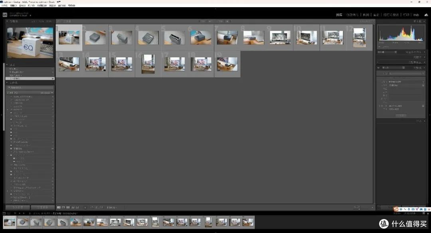Collapse the Catalog panel
431x233 pixels.
pos(7,65)
